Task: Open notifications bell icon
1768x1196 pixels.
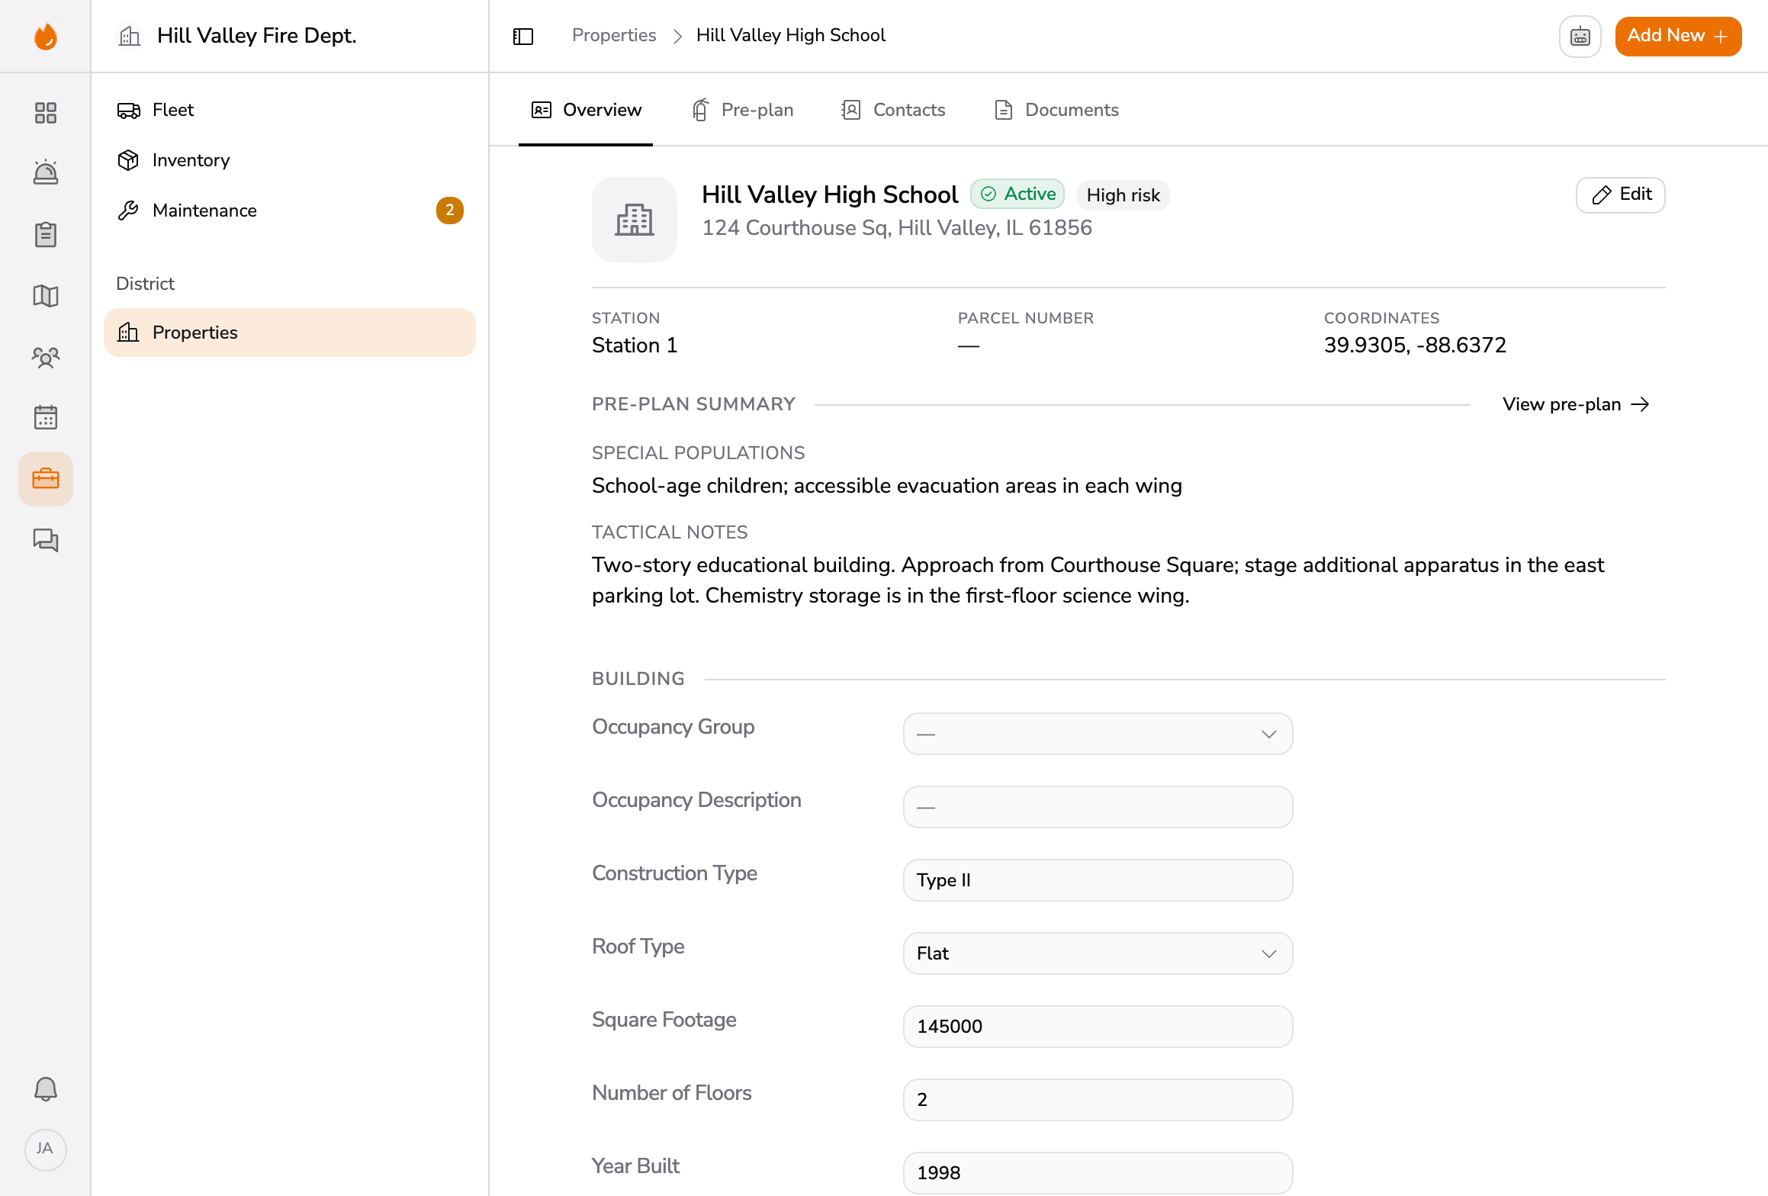Action: (46, 1088)
